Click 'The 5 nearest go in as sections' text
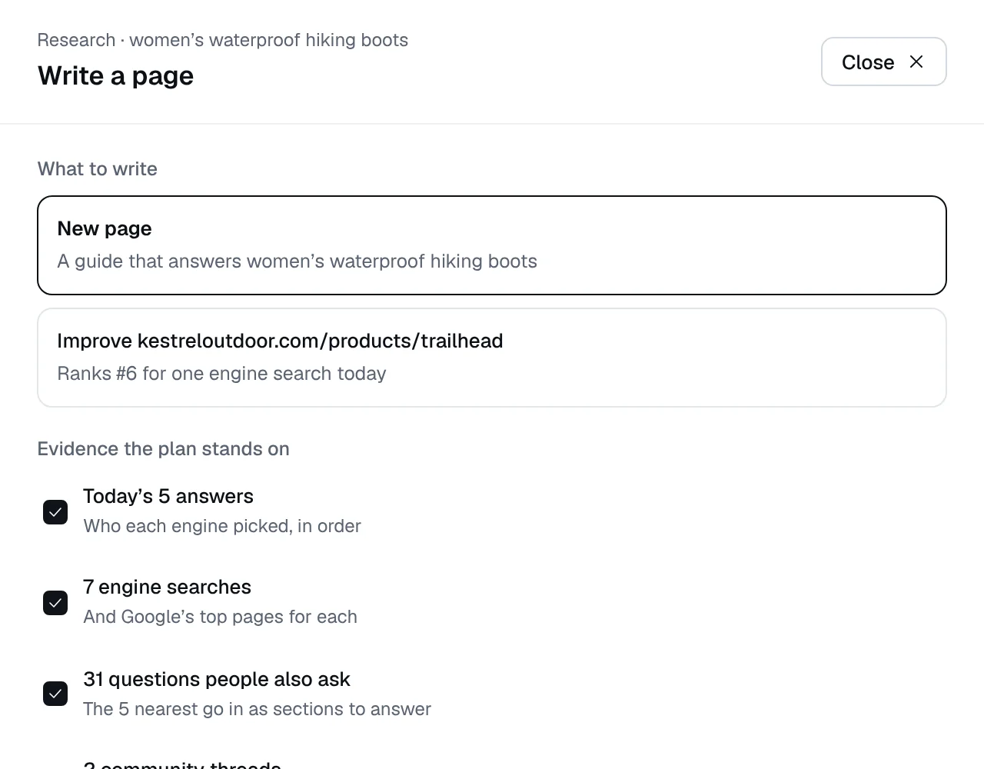 (257, 709)
